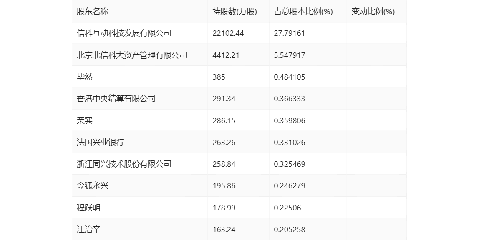Select the shareholder name 汪治辛
479x240 pixels.
coord(88,229)
